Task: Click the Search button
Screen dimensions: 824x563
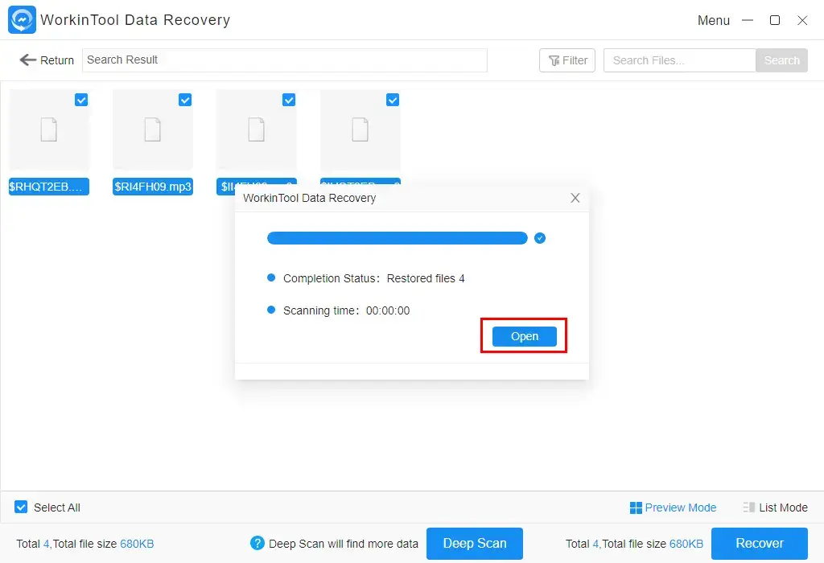Action: (781, 60)
